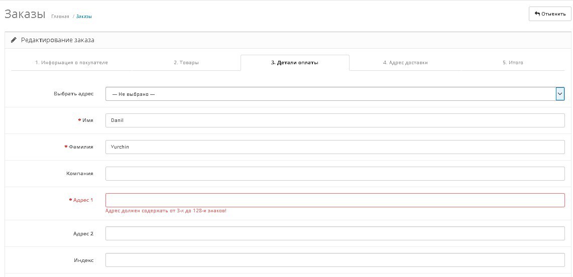Open the Главная breadcrumb link

[60, 17]
